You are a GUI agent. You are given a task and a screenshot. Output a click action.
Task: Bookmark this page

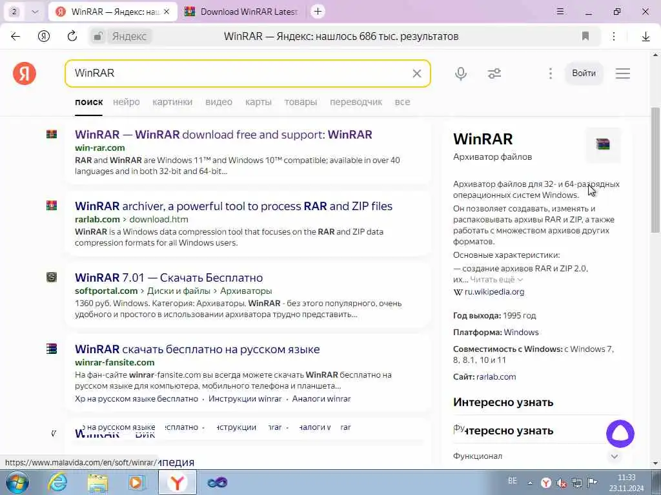click(x=585, y=37)
